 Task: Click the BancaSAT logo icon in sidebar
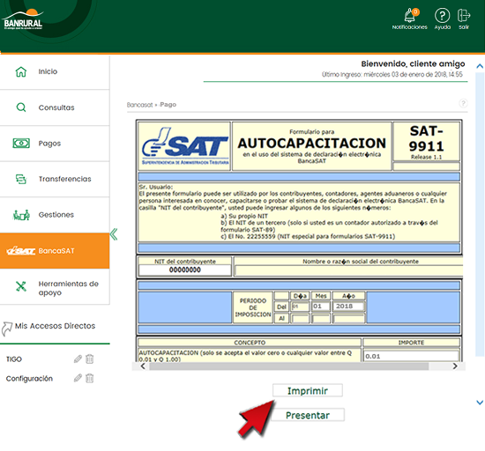[x=21, y=251]
